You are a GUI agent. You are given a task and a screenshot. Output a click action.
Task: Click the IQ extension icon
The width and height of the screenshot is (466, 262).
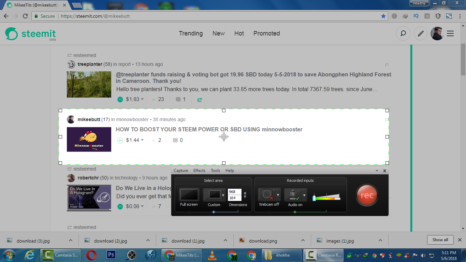pos(416,16)
